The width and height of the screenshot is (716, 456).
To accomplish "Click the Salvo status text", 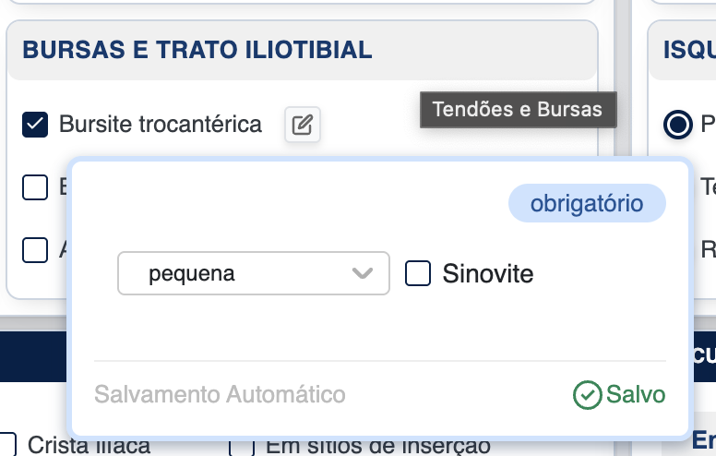I will (636, 395).
